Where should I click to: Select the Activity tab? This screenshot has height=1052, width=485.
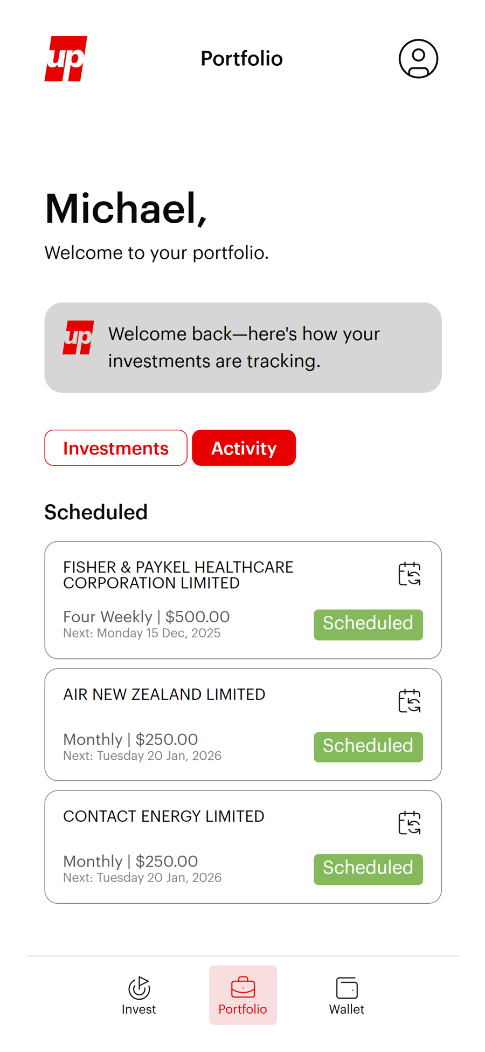tap(244, 448)
